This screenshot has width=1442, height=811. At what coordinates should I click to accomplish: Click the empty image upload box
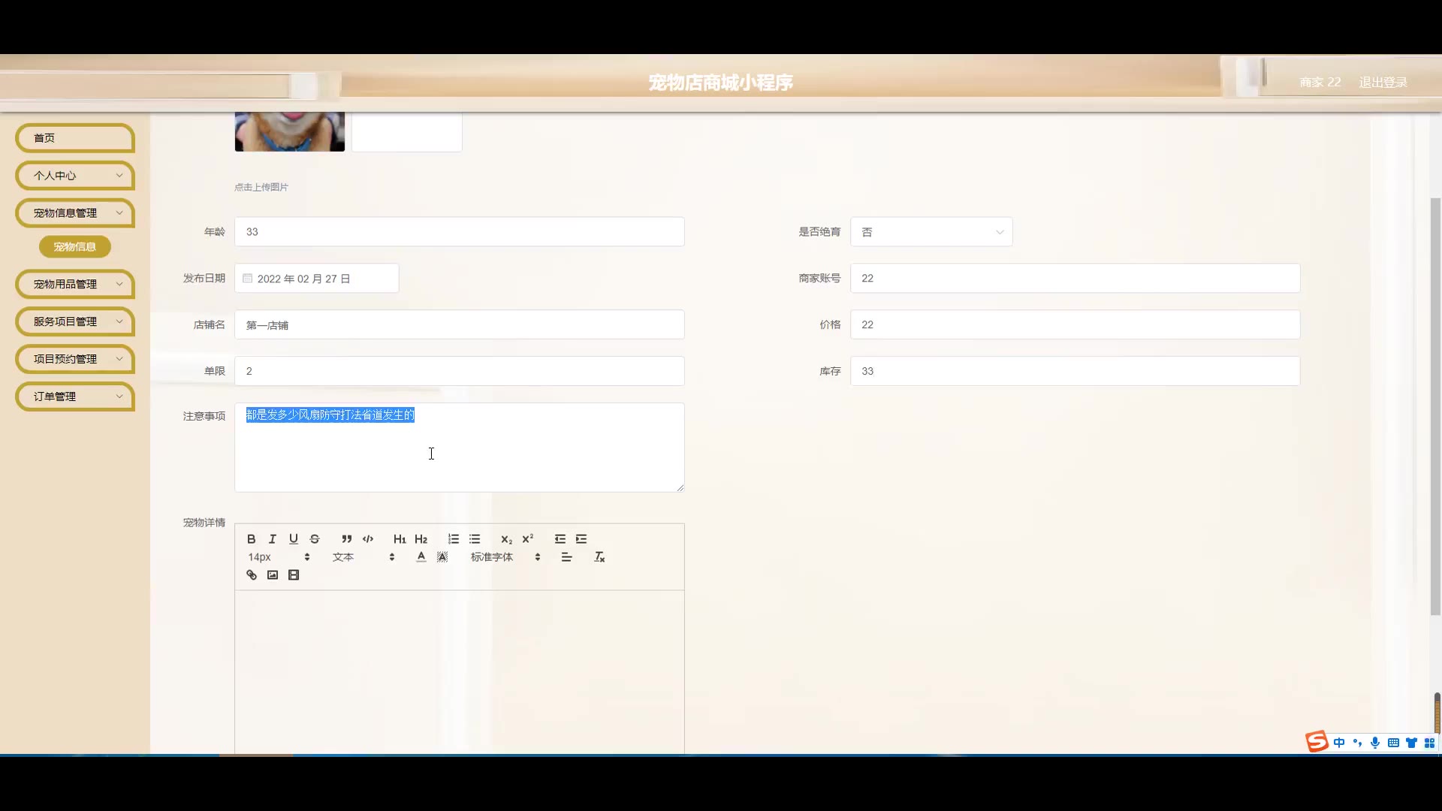click(407, 131)
